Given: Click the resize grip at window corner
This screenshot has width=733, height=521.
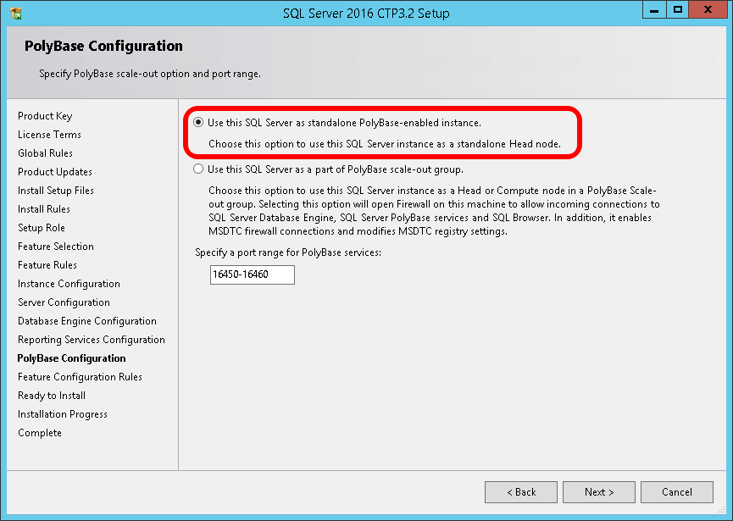Looking at the screenshot, I should [722, 510].
